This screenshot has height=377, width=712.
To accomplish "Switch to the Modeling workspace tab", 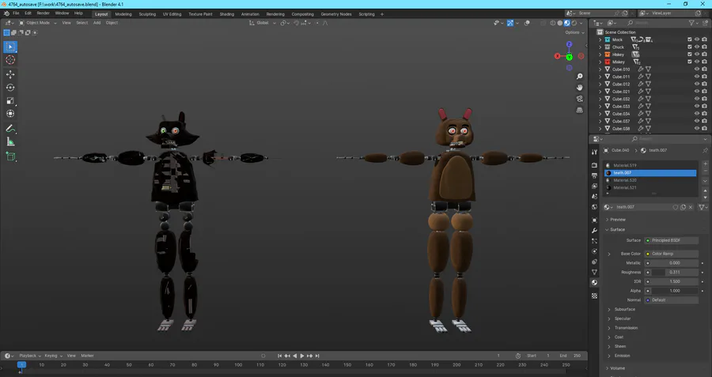I will (x=123, y=14).
